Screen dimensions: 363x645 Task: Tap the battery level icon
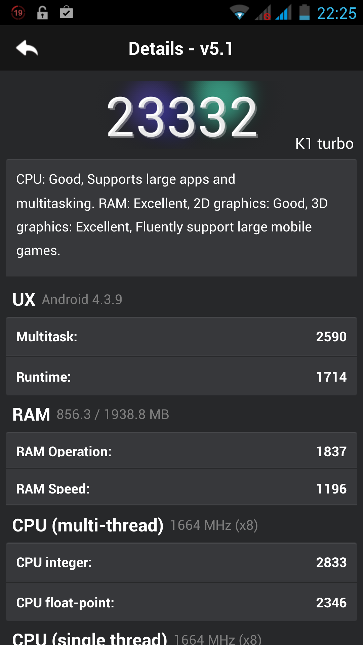point(305,13)
